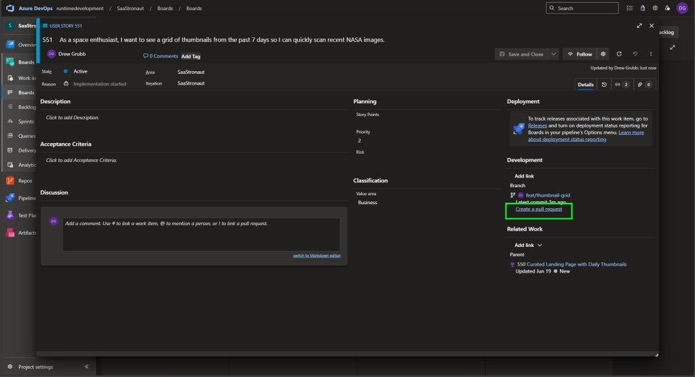Open the History tab icon

point(604,85)
